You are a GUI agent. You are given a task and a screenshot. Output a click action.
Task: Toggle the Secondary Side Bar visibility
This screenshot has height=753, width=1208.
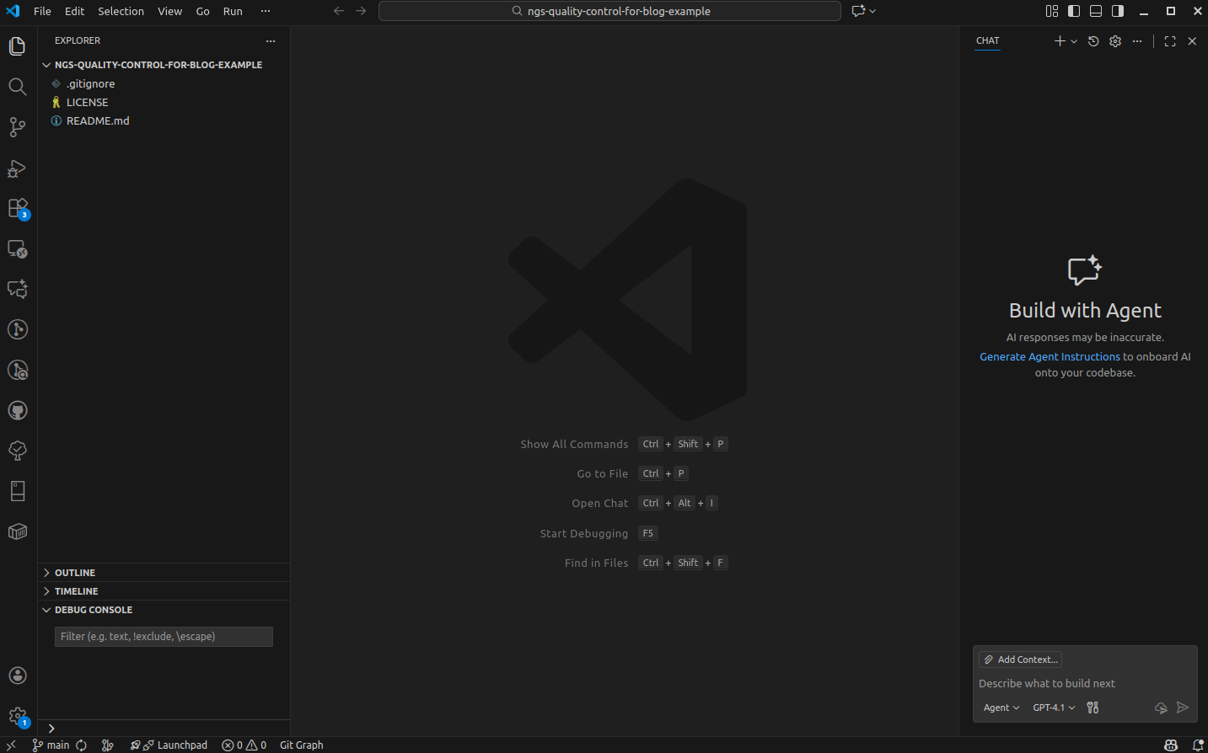pos(1118,11)
